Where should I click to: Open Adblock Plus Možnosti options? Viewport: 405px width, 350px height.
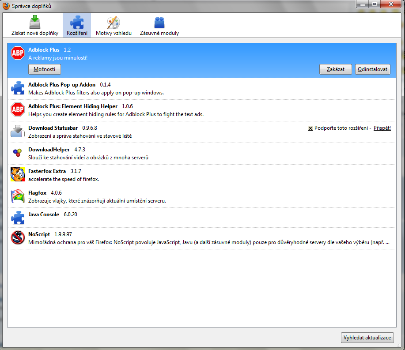coord(45,69)
